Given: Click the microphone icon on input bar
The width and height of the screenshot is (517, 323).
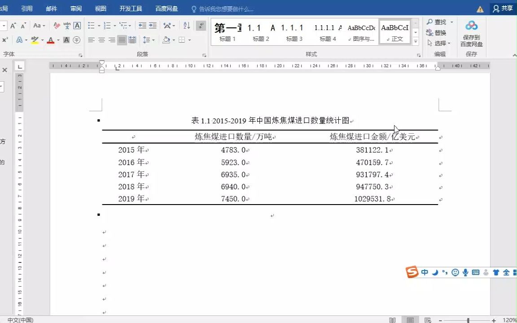Looking at the screenshot, I should 465,272.
